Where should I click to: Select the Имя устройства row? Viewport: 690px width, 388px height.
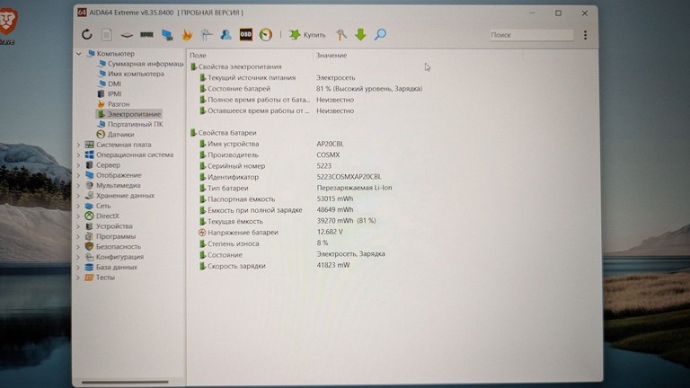tap(271, 144)
